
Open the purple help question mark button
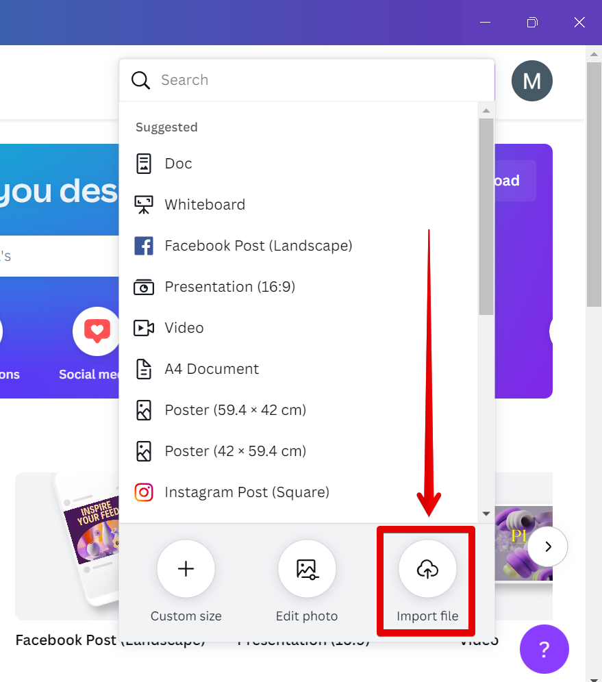(544, 649)
